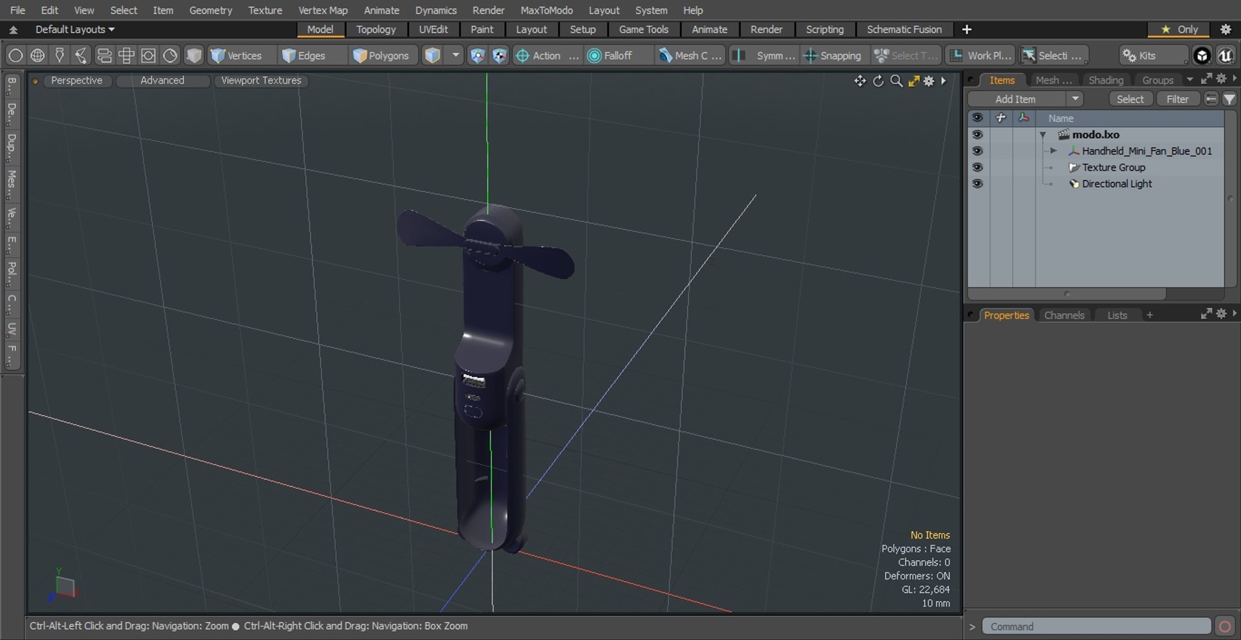Open the MaxToModo menu
Viewport: 1241px width, 640px height.
546,10
